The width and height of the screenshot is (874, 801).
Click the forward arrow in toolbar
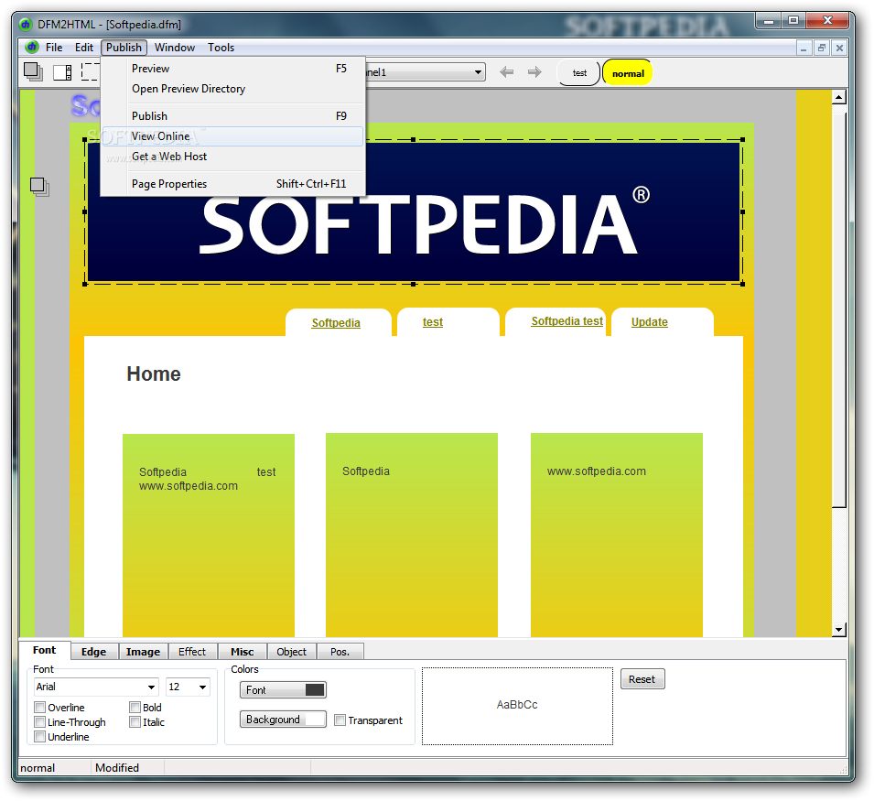point(534,72)
